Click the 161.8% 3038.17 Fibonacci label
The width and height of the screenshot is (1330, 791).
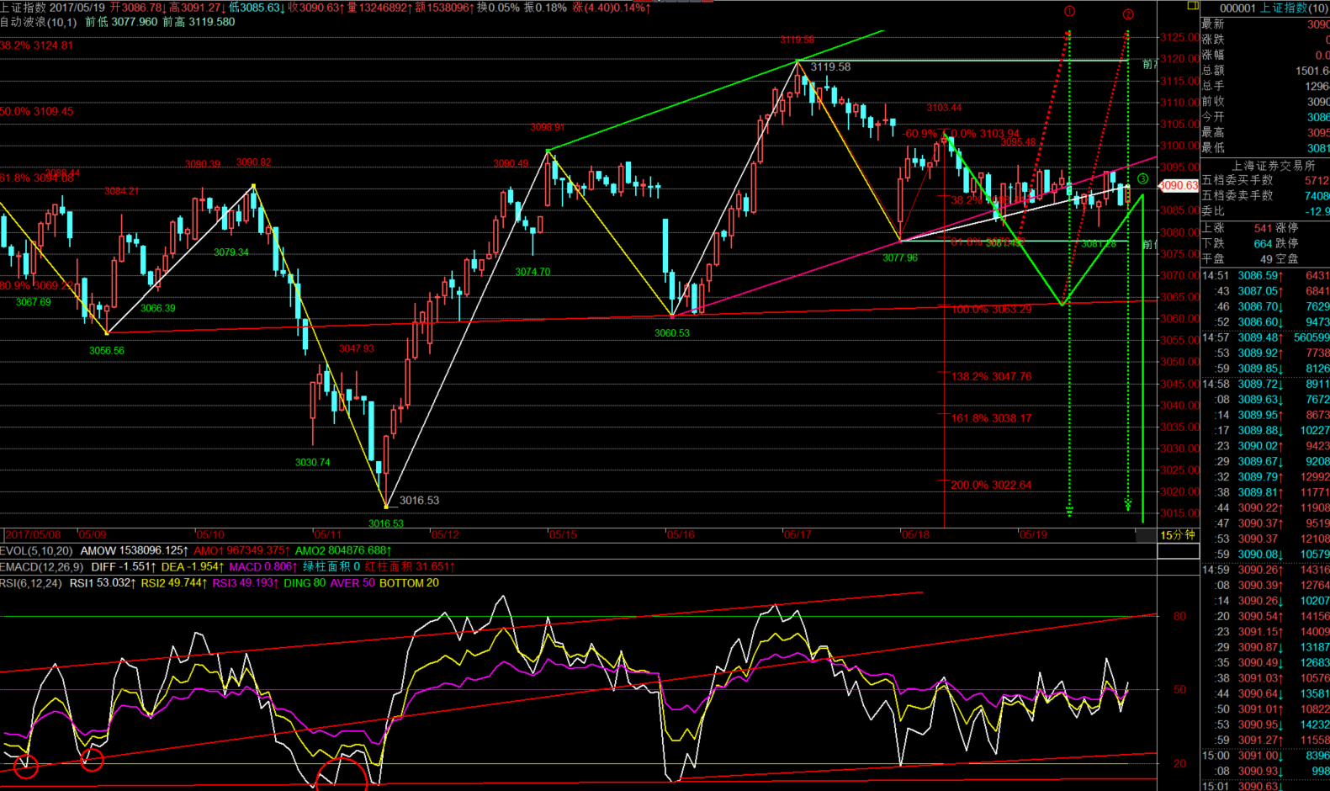[x=991, y=417]
